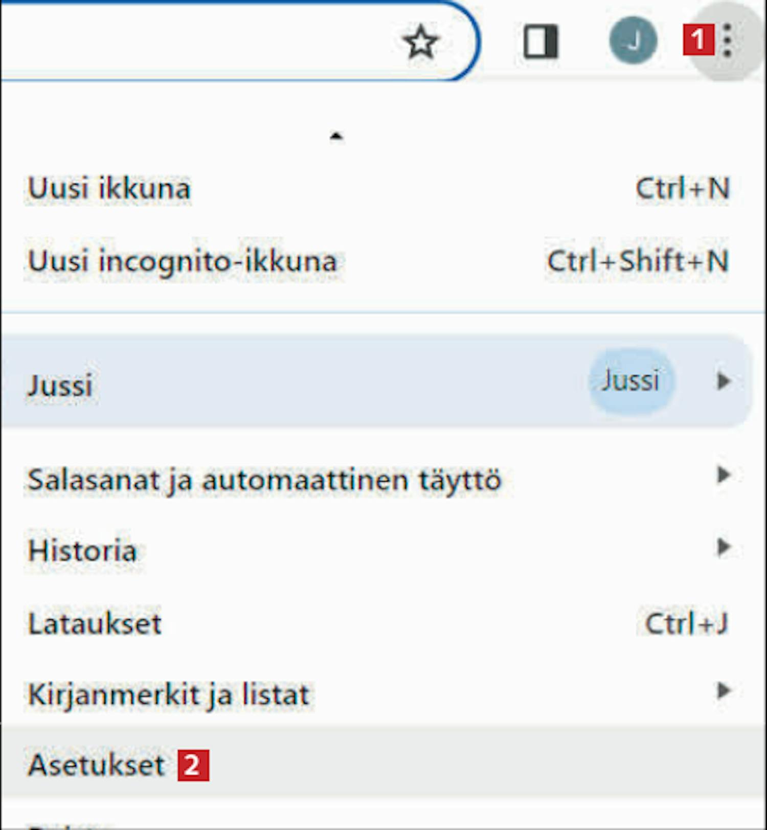The image size is (767, 830).
Task: Expand the Jussi profile submenu arrow
Action: click(723, 381)
